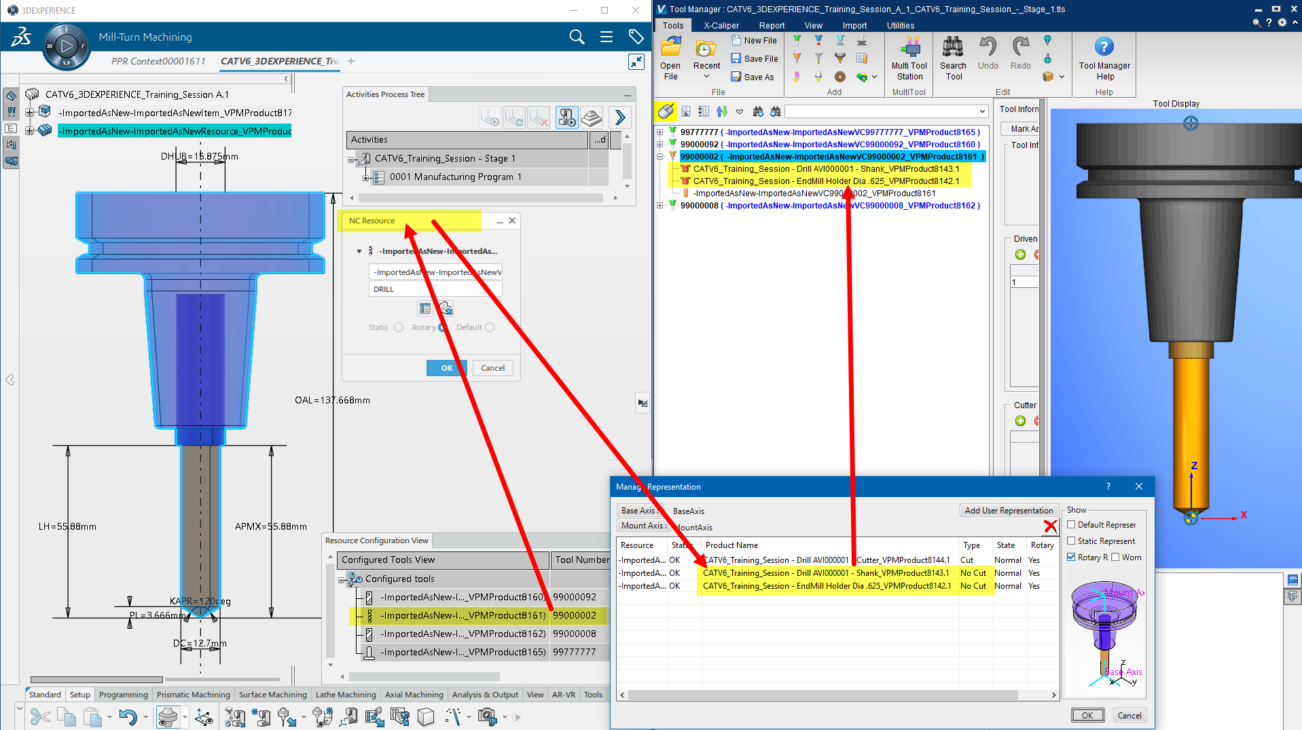Open the hamburger menu in 3DEXPERIENCE header
The height and width of the screenshot is (730, 1302).
click(x=607, y=37)
